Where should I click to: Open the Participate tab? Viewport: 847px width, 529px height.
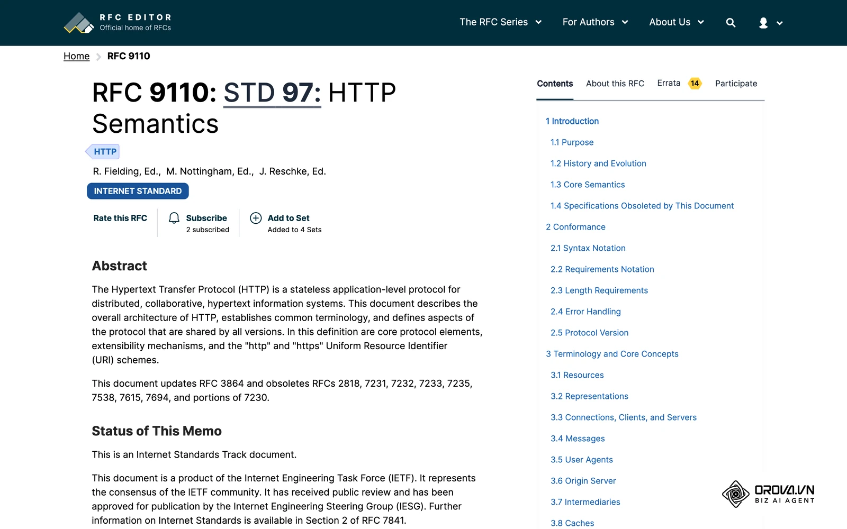pos(736,84)
